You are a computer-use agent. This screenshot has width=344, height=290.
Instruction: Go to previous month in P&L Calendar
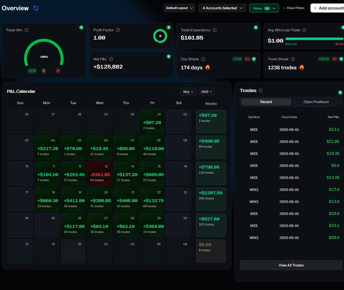click(x=174, y=92)
